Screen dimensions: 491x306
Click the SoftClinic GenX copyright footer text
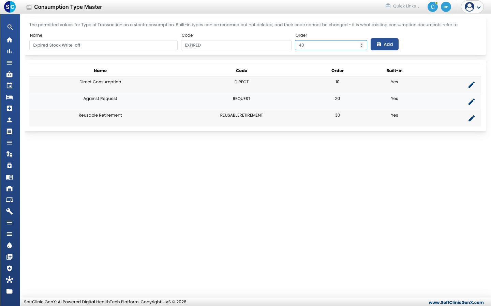105,302
